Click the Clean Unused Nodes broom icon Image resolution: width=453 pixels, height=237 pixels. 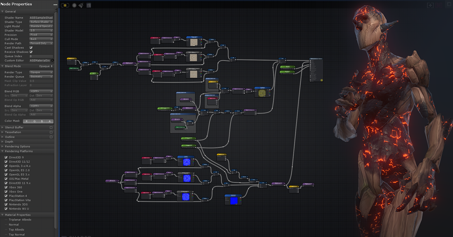[80, 5]
